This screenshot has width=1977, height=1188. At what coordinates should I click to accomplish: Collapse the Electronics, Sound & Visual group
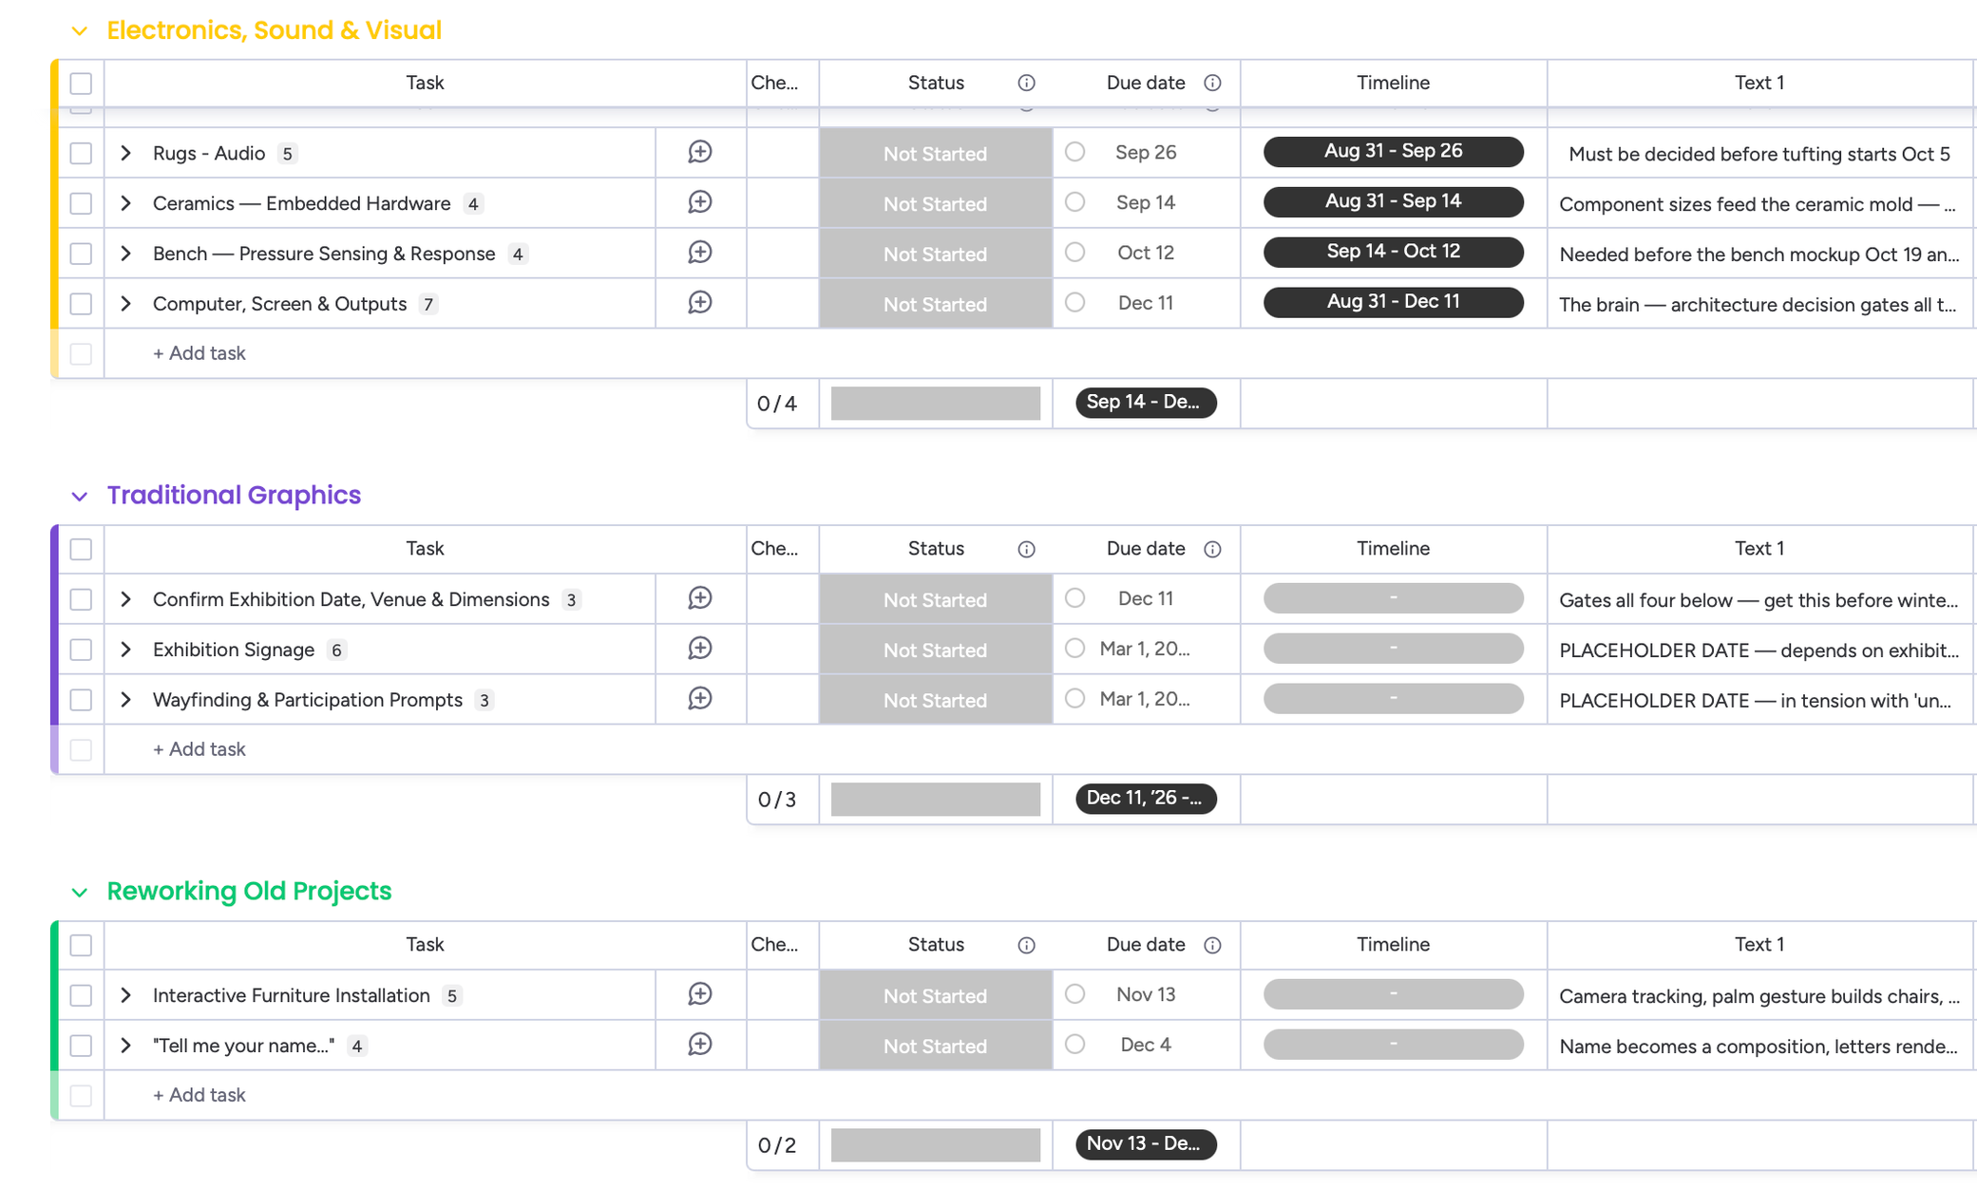[x=80, y=31]
